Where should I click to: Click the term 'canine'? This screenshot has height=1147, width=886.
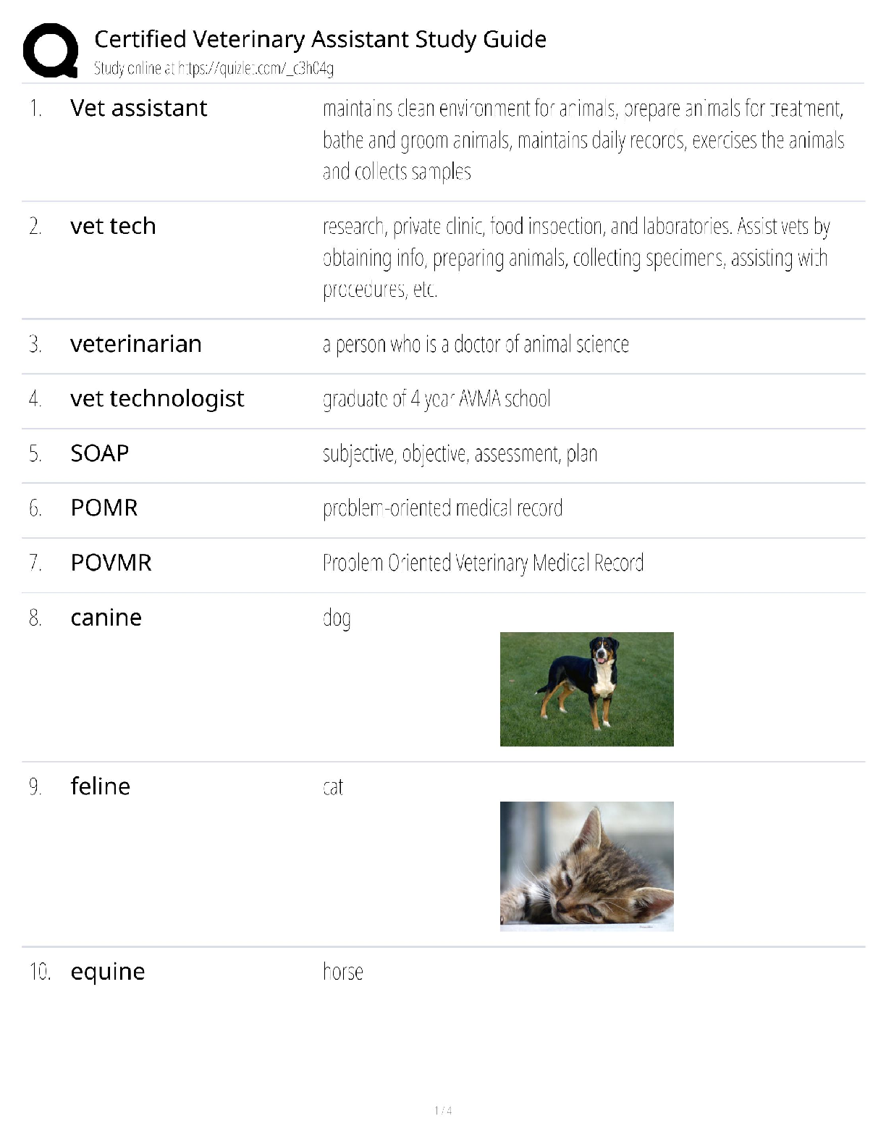(106, 618)
